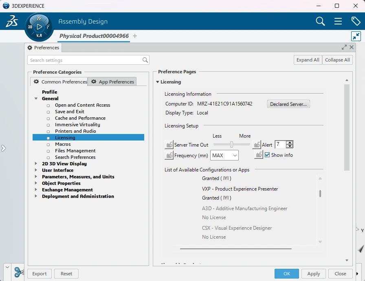
Task: Select Search Preferences item
Action: coord(75,157)
